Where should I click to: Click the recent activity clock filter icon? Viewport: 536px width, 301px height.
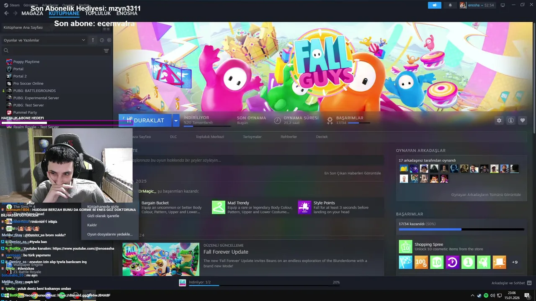102,40
